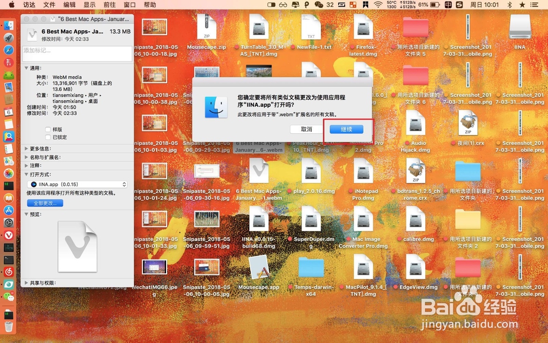548x343 pixels.
Task: Collapse the 打开方式 section
Action: point(26,174)
